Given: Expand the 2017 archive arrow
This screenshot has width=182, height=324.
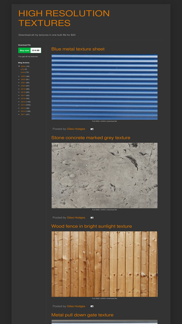Looking at the screenshot, I should click(19, 96).
